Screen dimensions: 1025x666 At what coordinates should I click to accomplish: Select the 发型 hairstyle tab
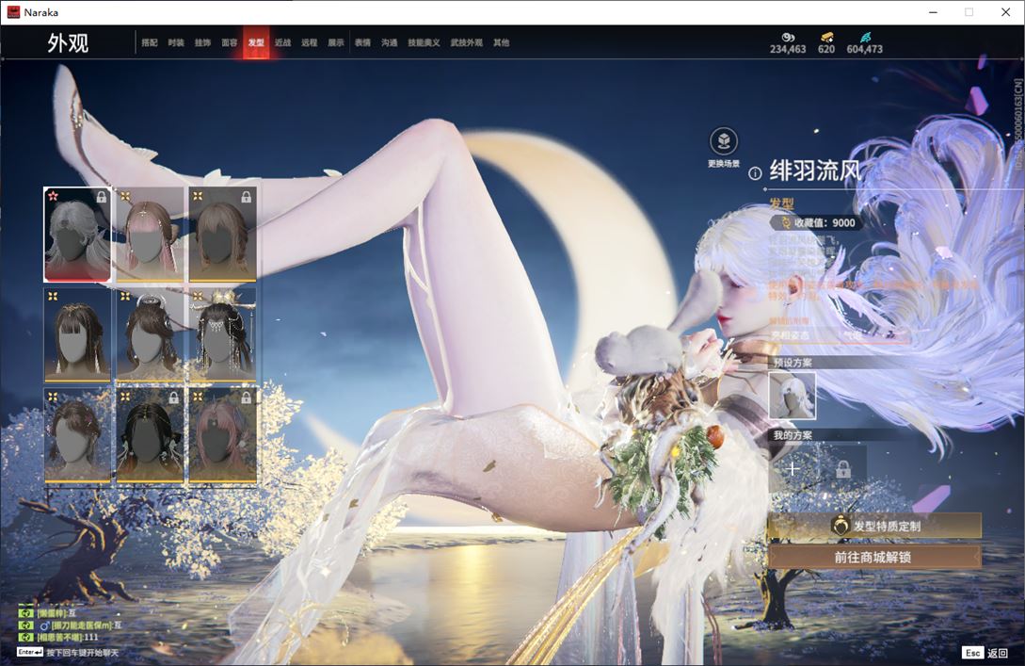[x=256, y=42]
